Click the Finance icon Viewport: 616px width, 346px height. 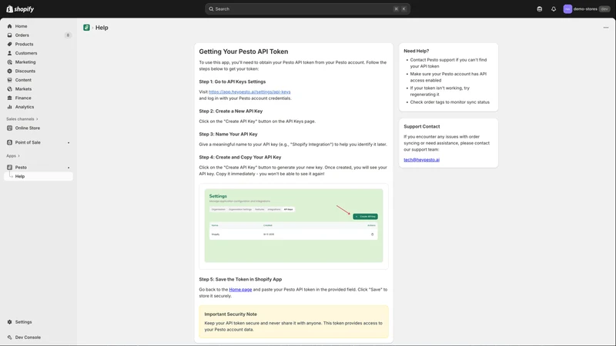(9, 98)
